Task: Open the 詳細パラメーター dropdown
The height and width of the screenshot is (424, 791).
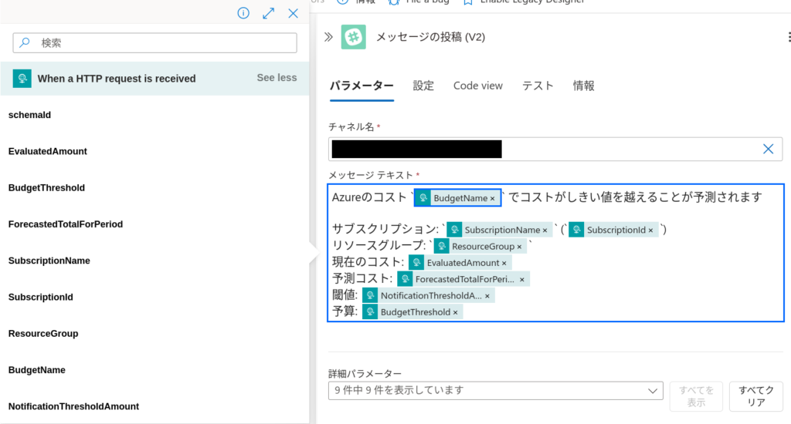Action: point(495,390)
